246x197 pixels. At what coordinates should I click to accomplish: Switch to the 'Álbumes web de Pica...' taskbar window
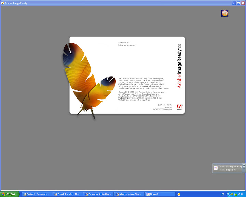pyautogui.click(x=129, y=194)
